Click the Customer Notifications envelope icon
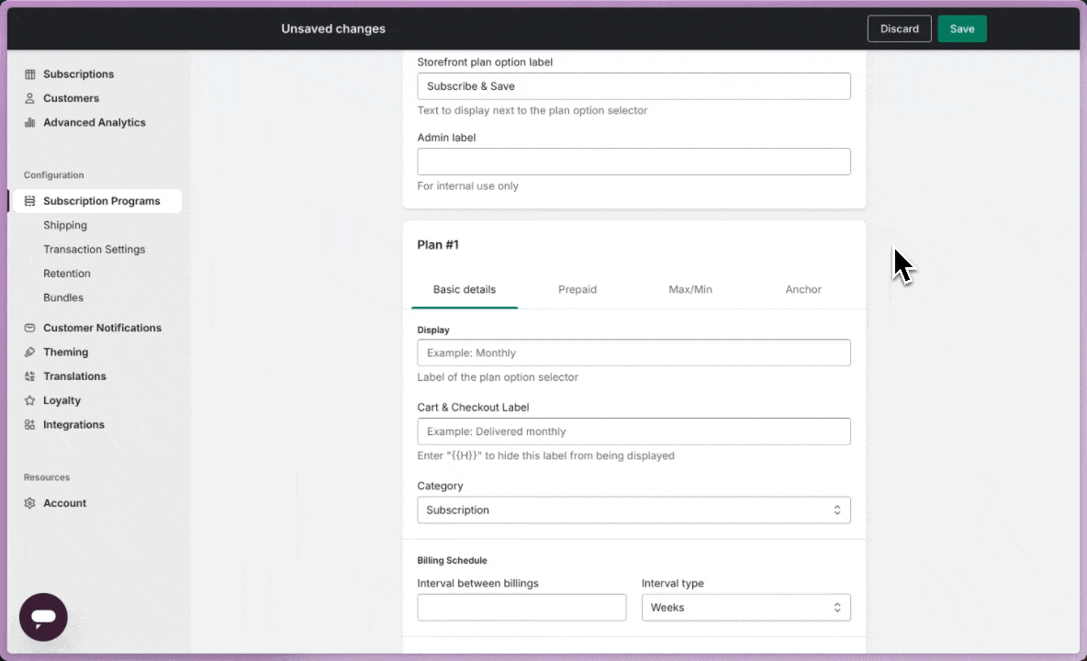The width and height of the screenshot is (1087, 661). pos(29,328)
